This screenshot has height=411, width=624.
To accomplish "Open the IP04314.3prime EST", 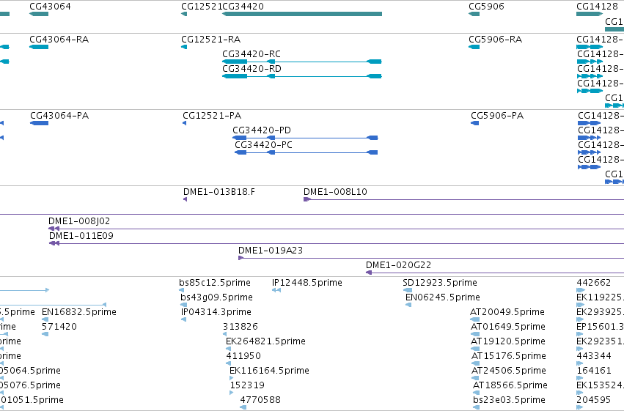I will 183,319.
